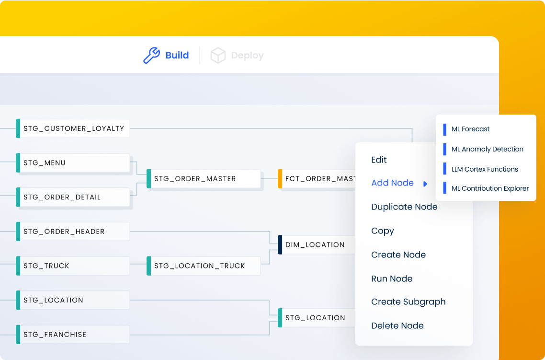Select the STG_LOCATION_TRUCK node
This screenshot has width=545, height=360.
(x=204, y=266)
